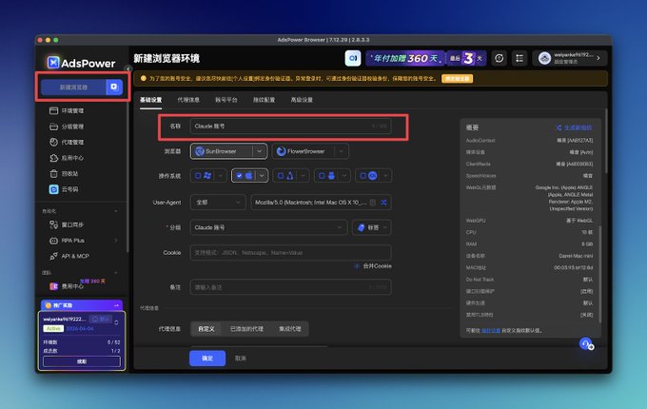The image size is (647, 409).
Task: Collapse the sidebar with the arrow handle
Action: [x=128, y=68]
